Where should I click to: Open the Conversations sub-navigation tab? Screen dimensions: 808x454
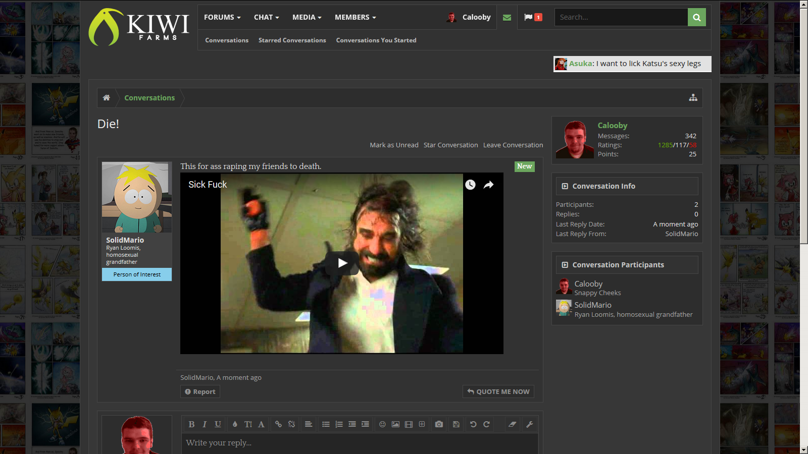(227, 40)
